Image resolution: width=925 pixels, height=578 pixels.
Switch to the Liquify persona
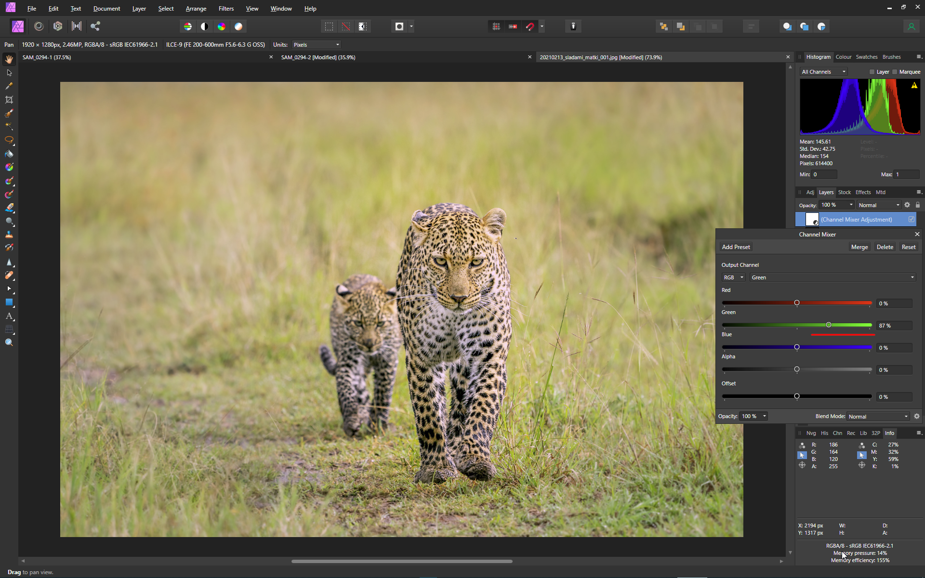39,26
